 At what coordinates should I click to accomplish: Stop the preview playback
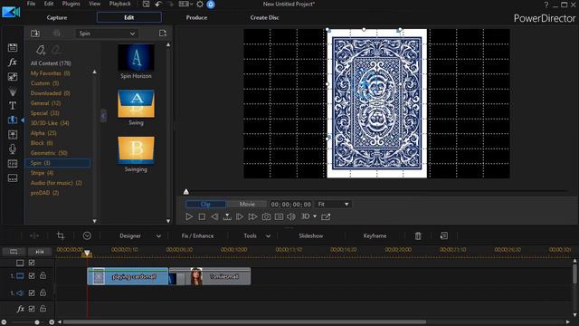tap(202, 217)
